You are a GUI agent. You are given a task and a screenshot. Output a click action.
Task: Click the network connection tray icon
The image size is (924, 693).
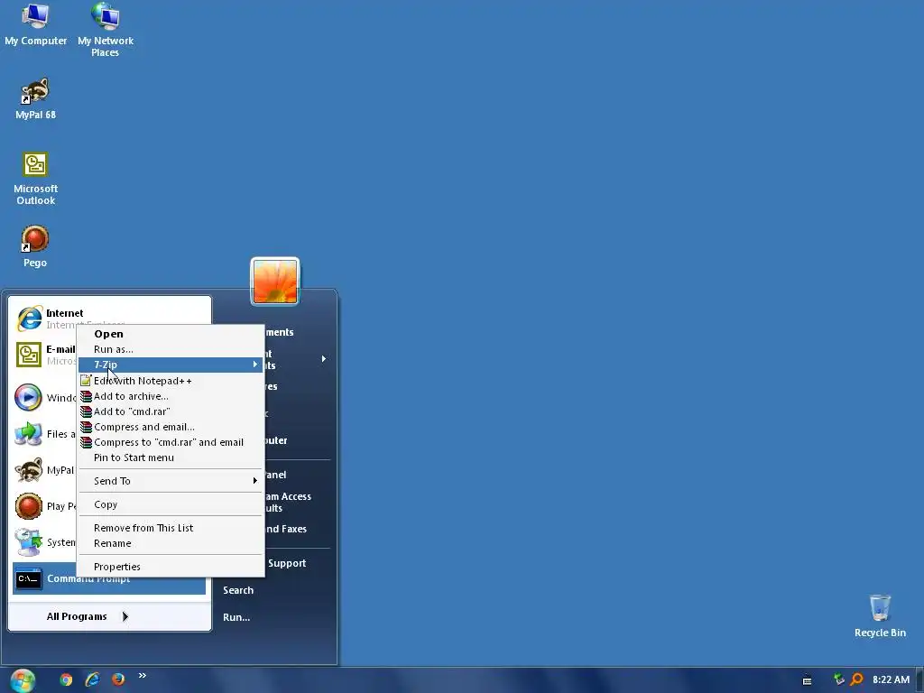point(839,679)
